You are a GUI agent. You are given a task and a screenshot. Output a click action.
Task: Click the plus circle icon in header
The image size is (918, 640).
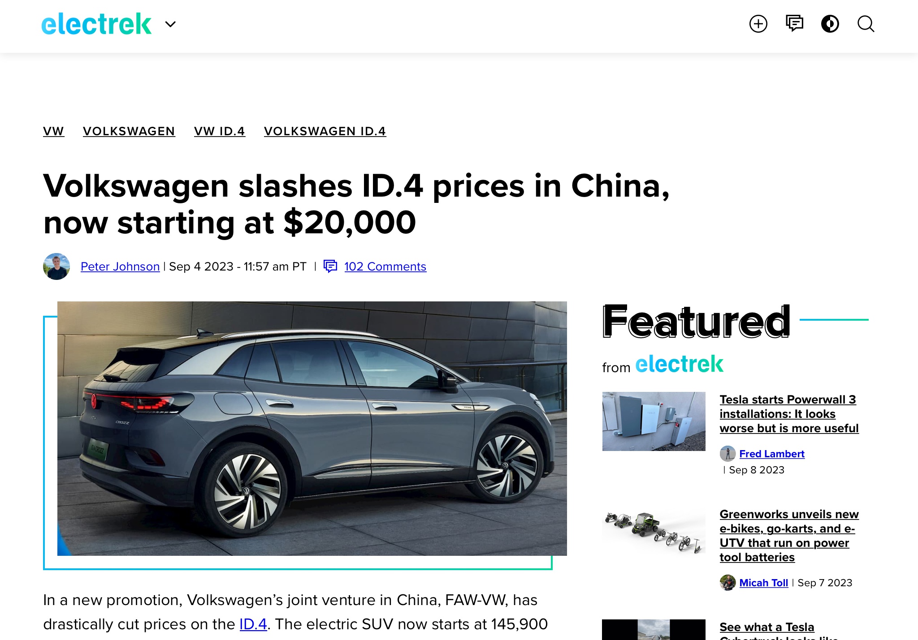tap(758, 24)
